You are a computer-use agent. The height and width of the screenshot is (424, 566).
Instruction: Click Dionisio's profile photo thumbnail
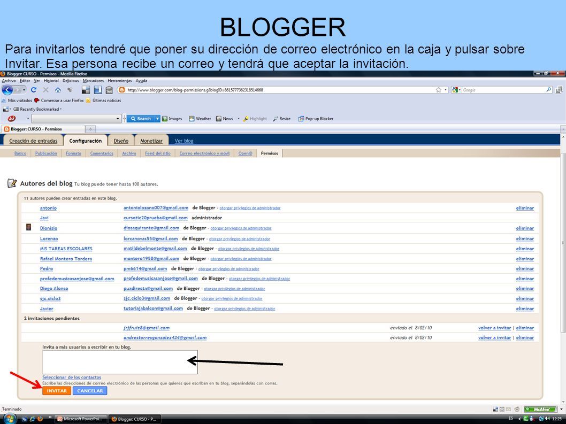tap(28, 227)
